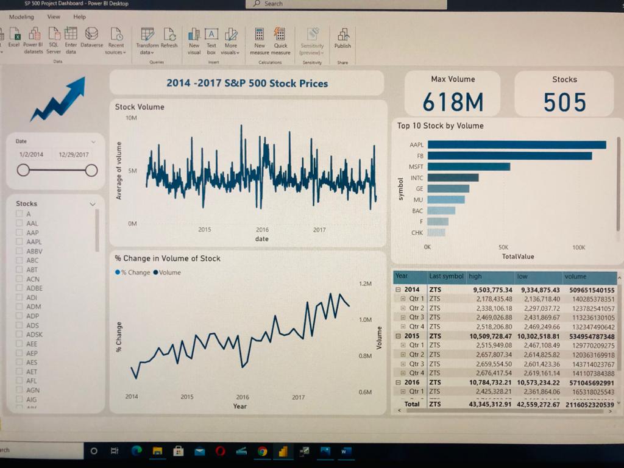The height and width of the screenshot is (468, 624).
Task: Click the start date field 1/2/2014
Action: pos(31,155)
